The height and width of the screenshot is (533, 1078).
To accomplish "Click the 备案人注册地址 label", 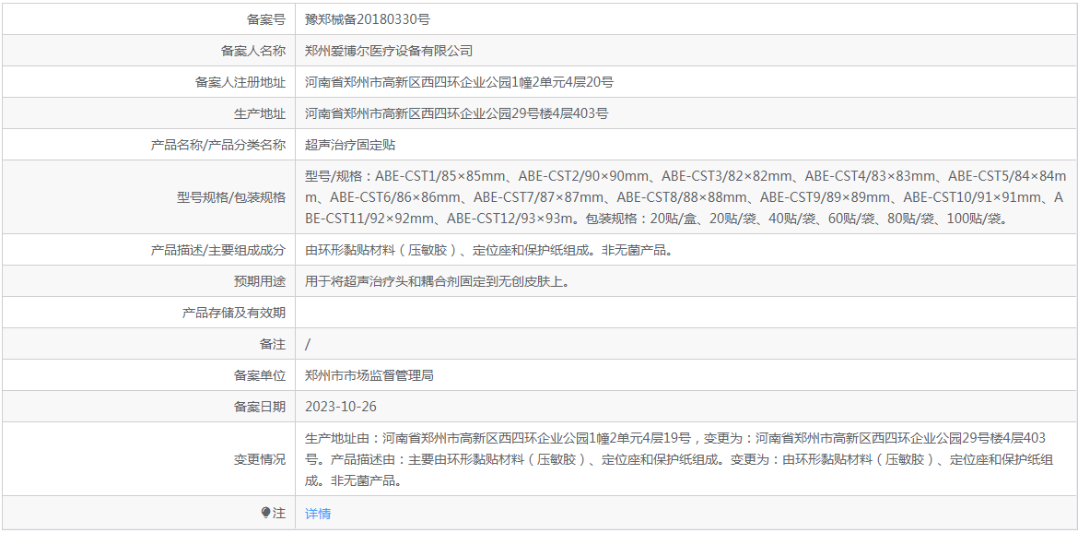I will 240,82.
